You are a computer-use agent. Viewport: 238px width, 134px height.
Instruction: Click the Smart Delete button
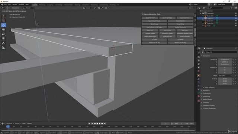click(180, 21)
